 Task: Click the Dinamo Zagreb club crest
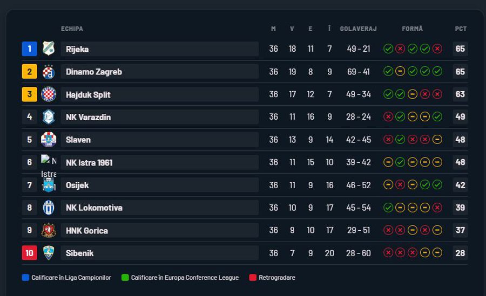coord(49,72)
